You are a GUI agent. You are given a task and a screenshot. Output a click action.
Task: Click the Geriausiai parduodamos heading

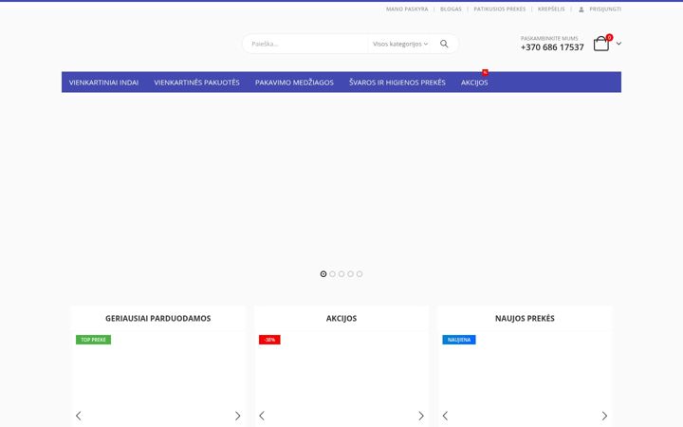point(158,319)
